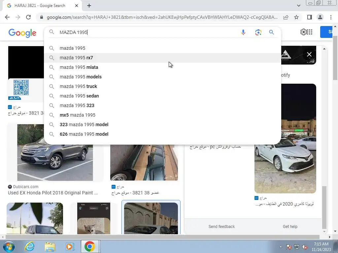The width and height of the screenshot is (338, 253).
Task: Select suggestion 'mazda 1995'
Action: click(162, 48)
